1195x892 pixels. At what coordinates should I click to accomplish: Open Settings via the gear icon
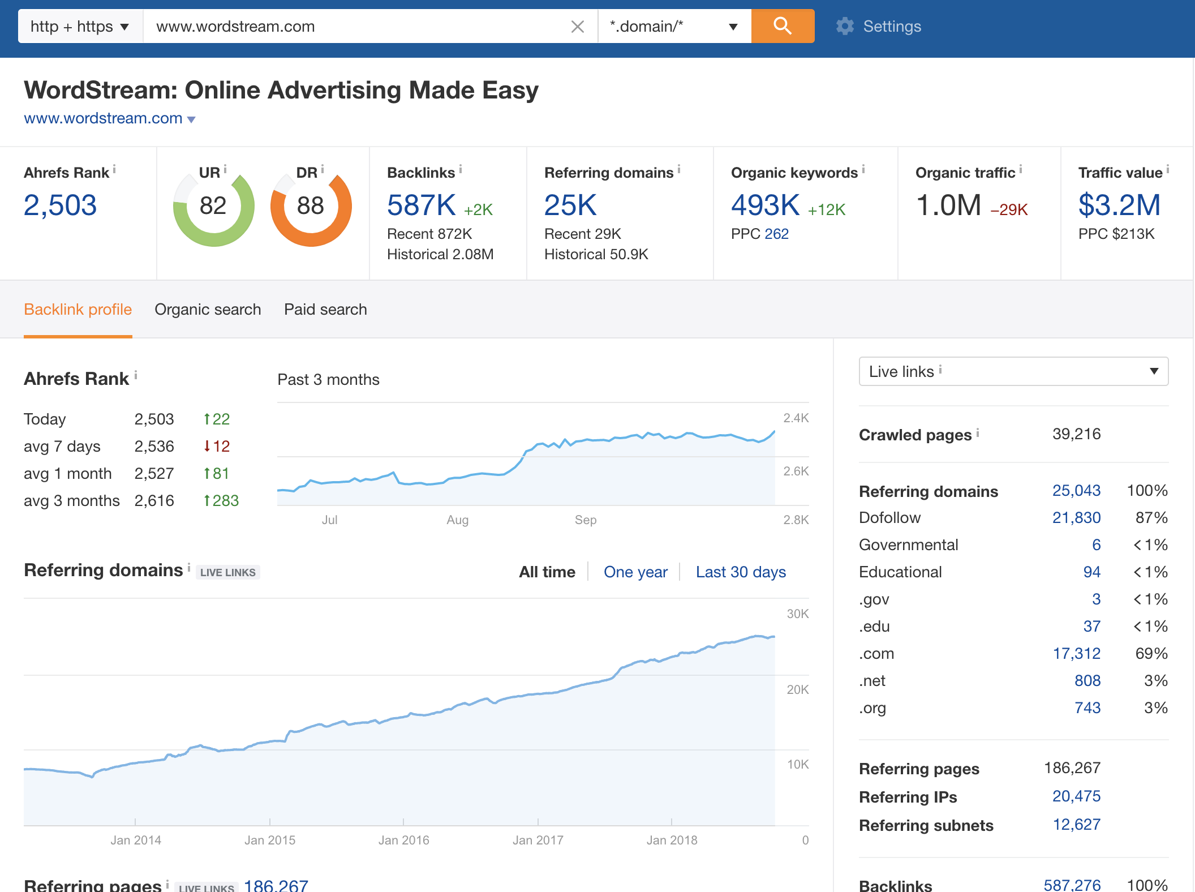(x=845, y=26)
